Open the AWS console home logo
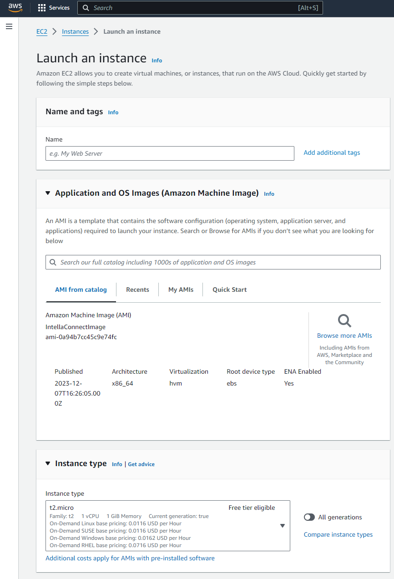The width and height of the screenshot is (394, 579). click(x=15, y=8)
